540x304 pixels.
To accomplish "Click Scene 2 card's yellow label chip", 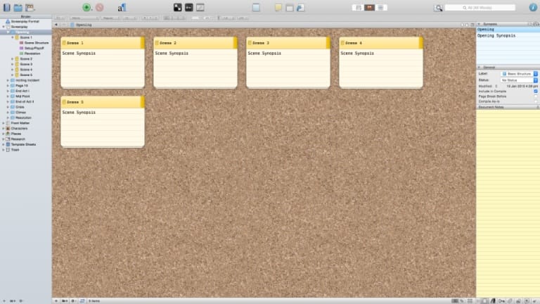I will click(x=236, y=43).
